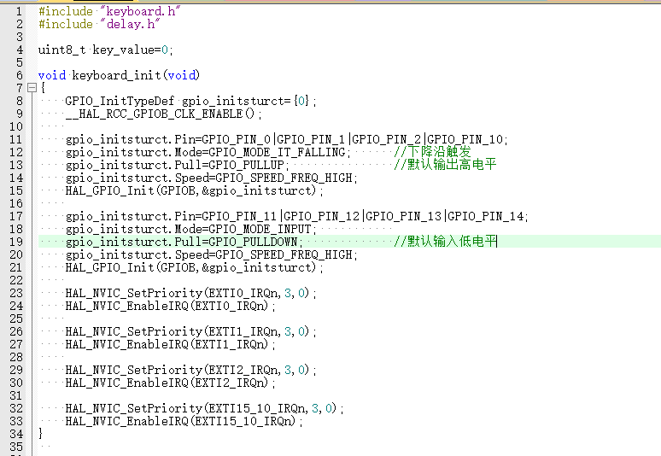Click the comment 默认输入低电平
This screenshot has width=661, height=456.
[445, 242]
